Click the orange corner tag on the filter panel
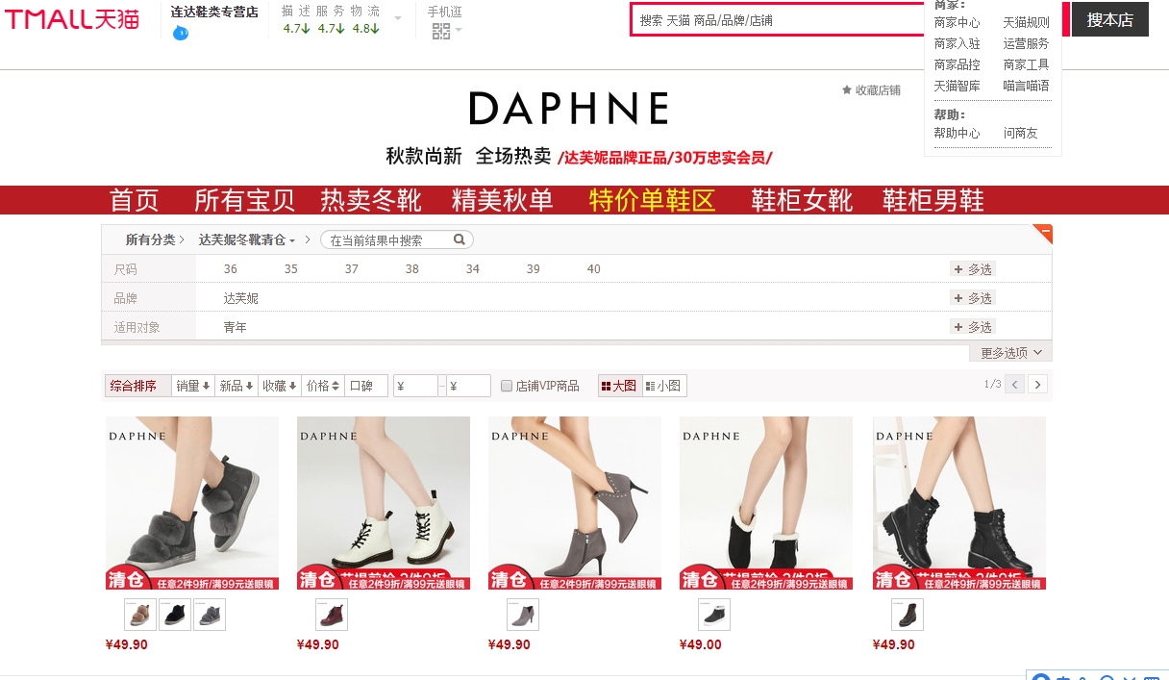This screenshot has height=680, width=1169. (1044, 233)
